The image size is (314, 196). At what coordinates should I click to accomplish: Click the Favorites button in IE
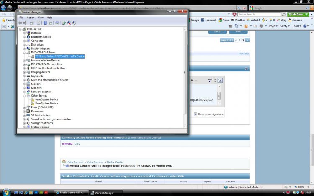coord(8,20)
